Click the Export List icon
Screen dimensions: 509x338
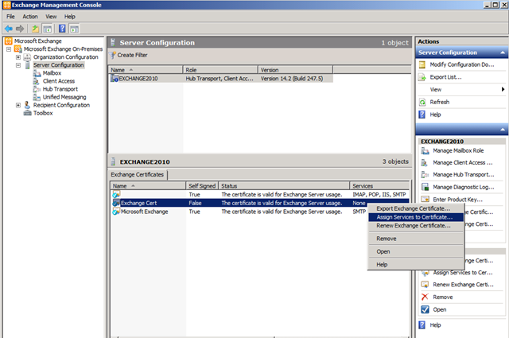click(422, 77)
